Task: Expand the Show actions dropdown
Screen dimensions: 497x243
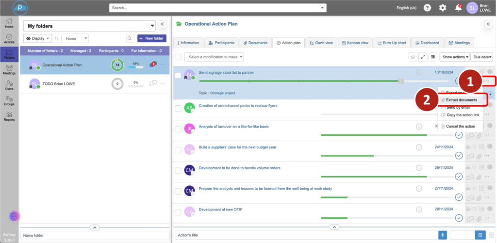Action: pos(454,57)
